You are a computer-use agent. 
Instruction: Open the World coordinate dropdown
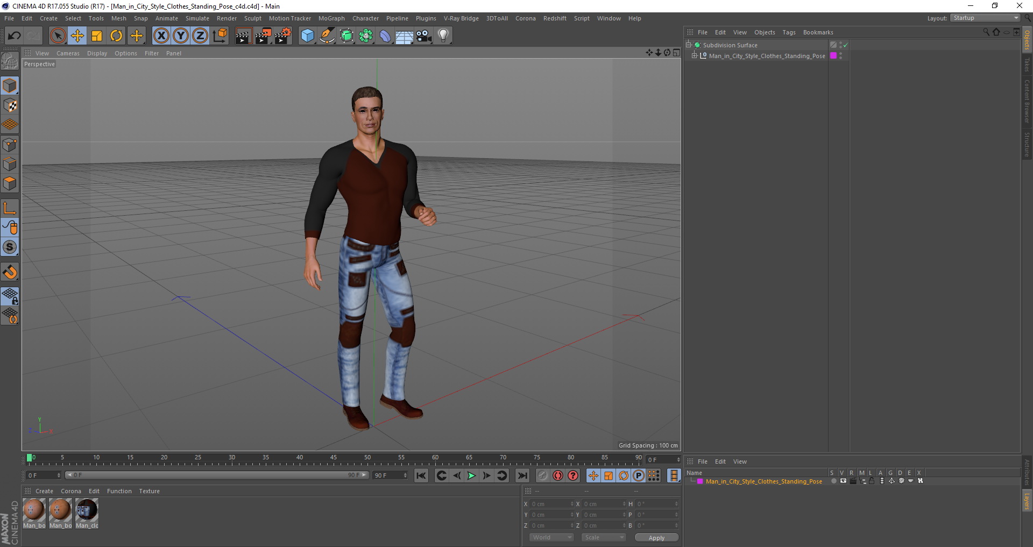(551, 537)
